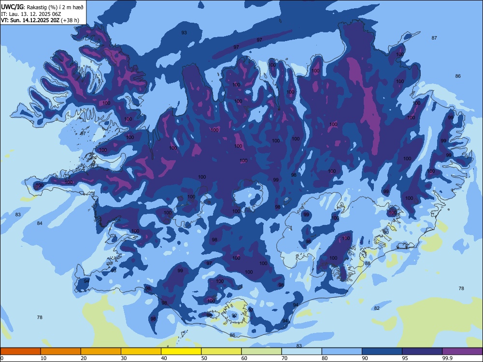The width and height of the screenshot is (483, 362).
Task: Click the medium blue 90-95 legend swatch
Action: [x=382, y=351]
